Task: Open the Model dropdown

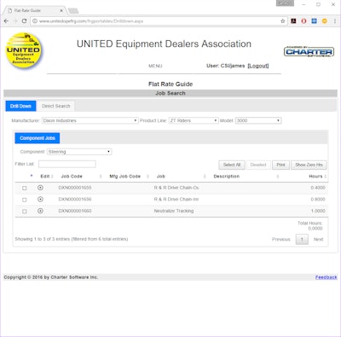Action: click(258, 120)
